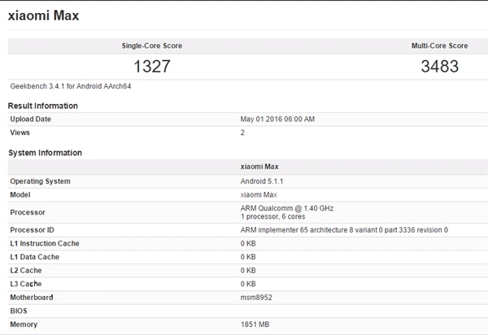Viewport: 488px width, 335px height.
Task: Click the System Information heading
Action: pyautogui.click(x=45, y=153)
